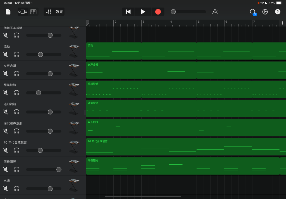
Task: Solo the 迷幻铃铛 track
Action: [16, 112]
